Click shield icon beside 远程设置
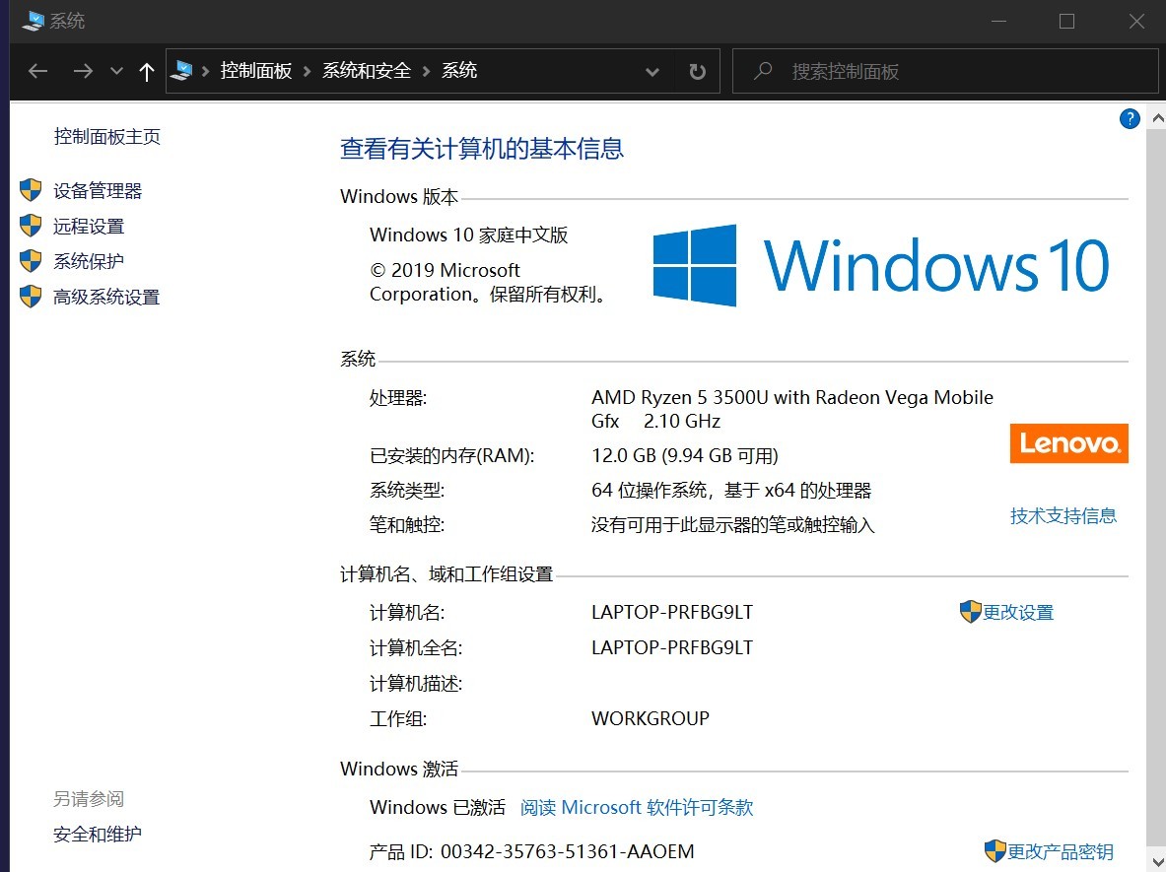The width and height of the screenshot is (1166, 872). [31, 226]
